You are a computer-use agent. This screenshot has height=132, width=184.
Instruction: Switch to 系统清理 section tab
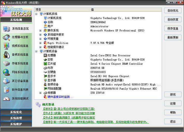(16, 118)
